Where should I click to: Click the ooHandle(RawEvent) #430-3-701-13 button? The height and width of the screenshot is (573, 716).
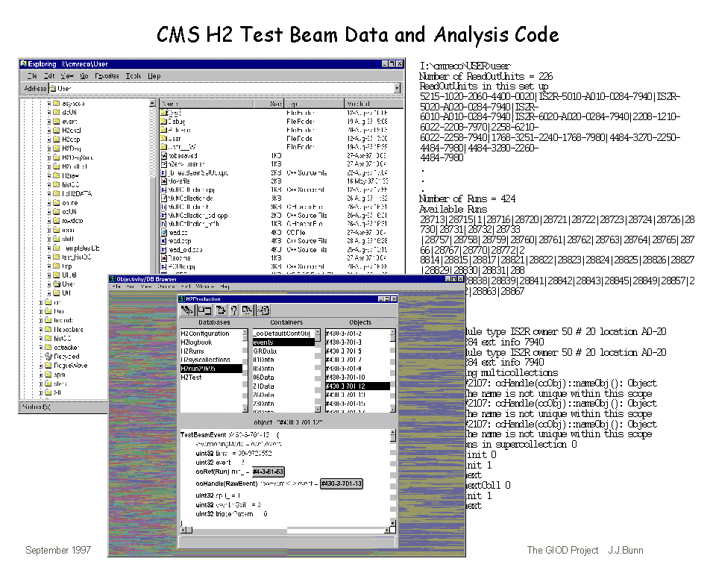(x=342, y=483)
